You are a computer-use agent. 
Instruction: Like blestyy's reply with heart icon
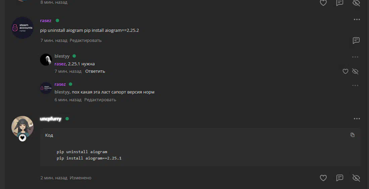pyautogui.click(x=345, y=71)
